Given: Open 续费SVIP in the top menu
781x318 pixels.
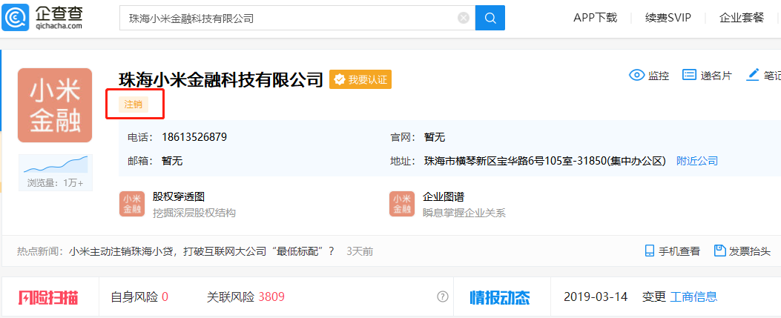Looking at the screenshot, I should (x=668, y=18).
